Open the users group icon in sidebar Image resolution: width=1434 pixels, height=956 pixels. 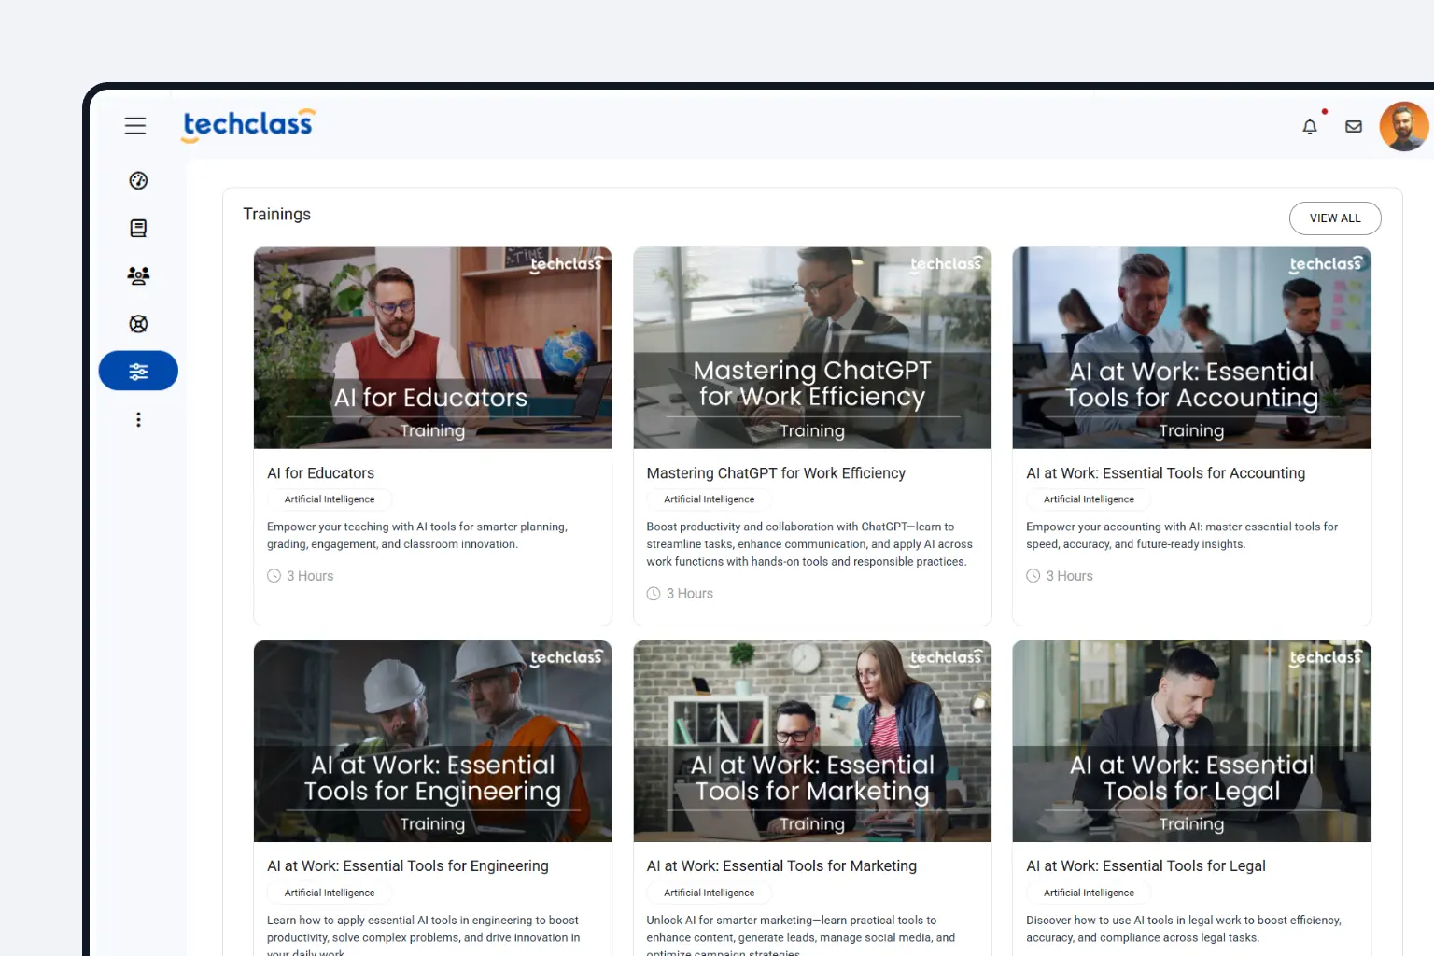[138, 275]
